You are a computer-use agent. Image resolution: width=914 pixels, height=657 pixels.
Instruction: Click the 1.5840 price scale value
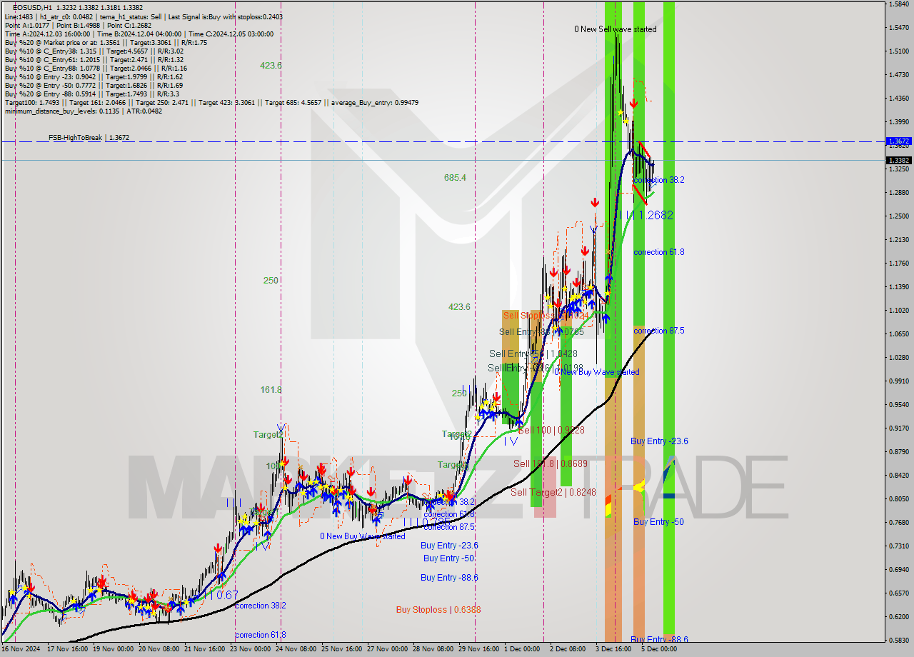pos(900,4)
